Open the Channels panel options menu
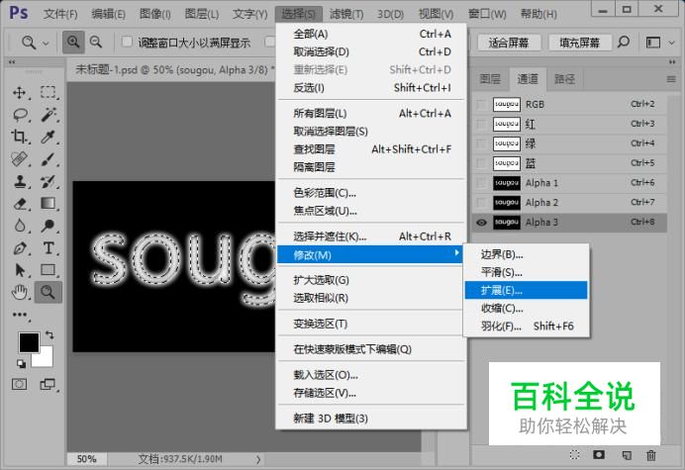 click(x=671, y=79)
